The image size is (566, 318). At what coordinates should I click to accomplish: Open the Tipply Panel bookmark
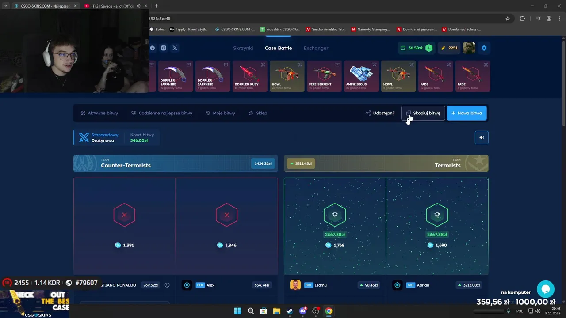[x=189, y=30]
